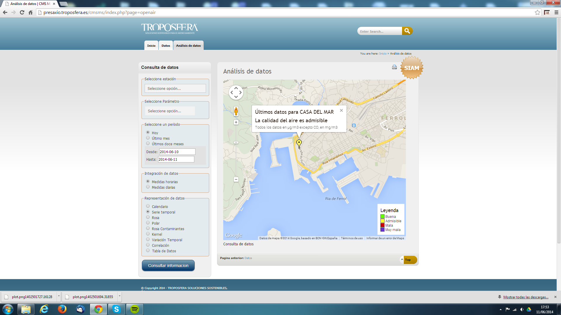Open plot.png1402501694.31855 download

coord(89,297)
